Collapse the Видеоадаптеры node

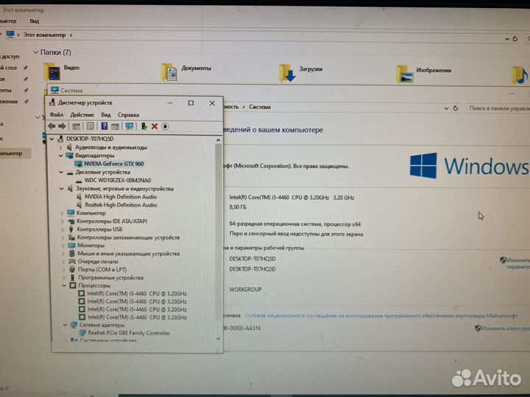(61, 156)
